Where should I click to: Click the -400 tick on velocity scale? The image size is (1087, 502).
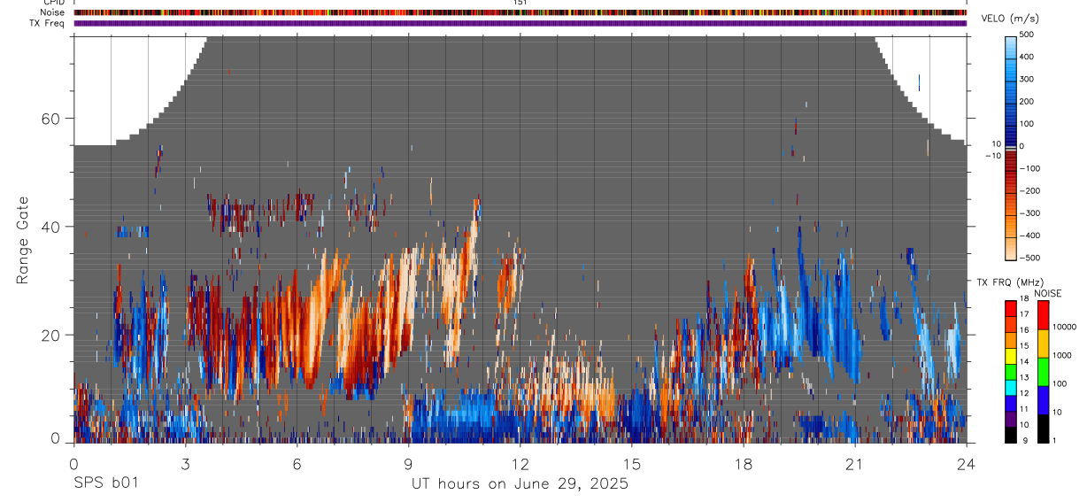(x=1030, y=236)
